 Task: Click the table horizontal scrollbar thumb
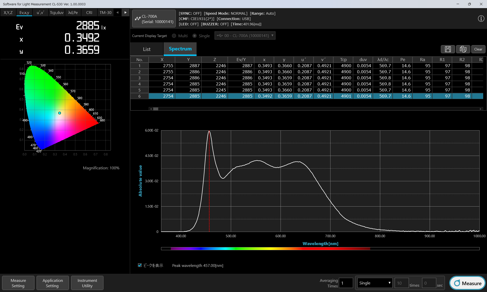click(x=156, y=109)
